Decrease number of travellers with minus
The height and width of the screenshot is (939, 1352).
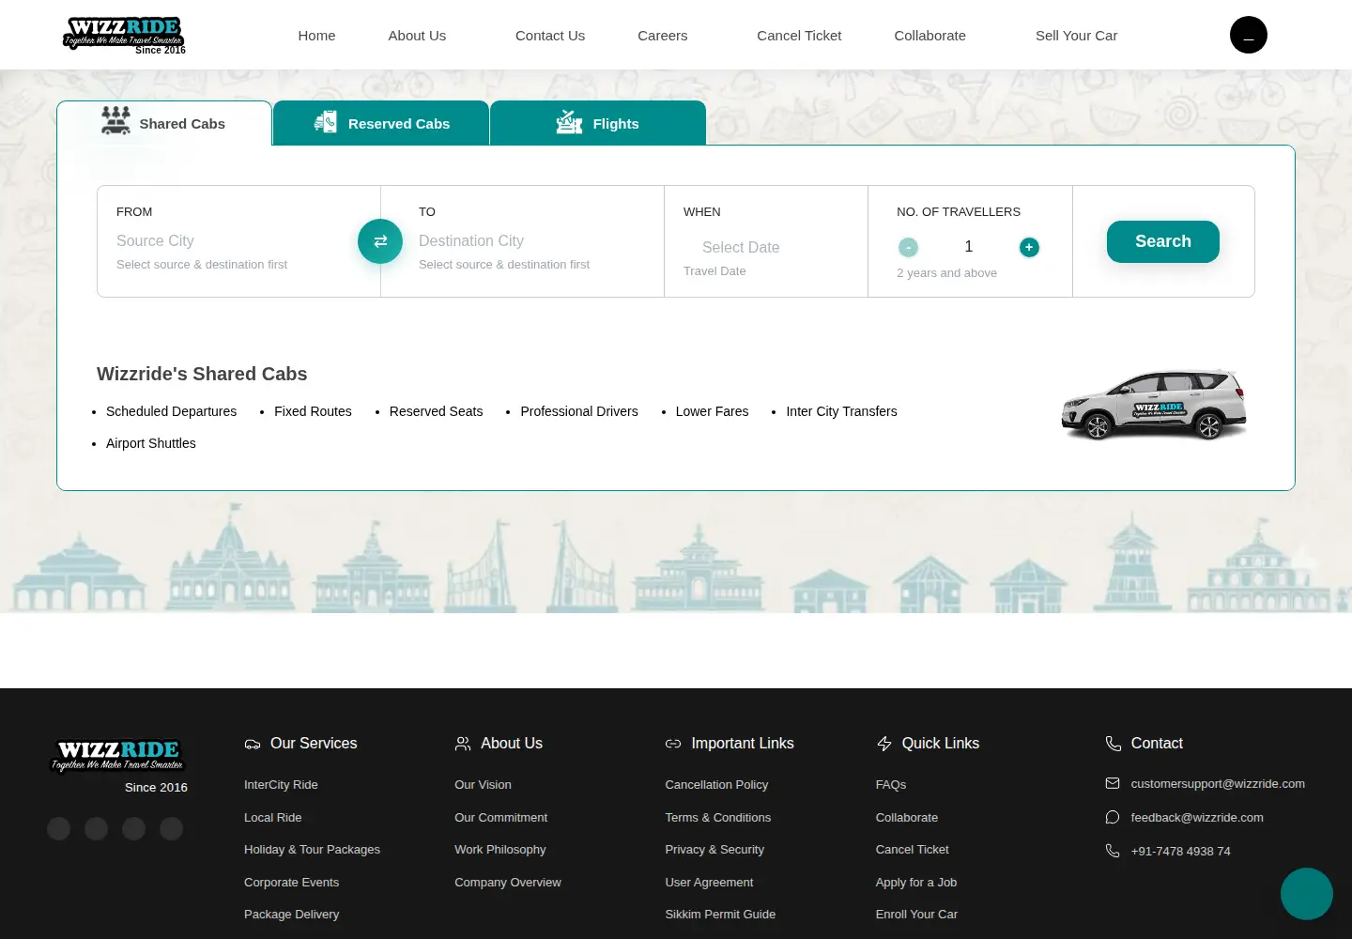tap(908, 247)
